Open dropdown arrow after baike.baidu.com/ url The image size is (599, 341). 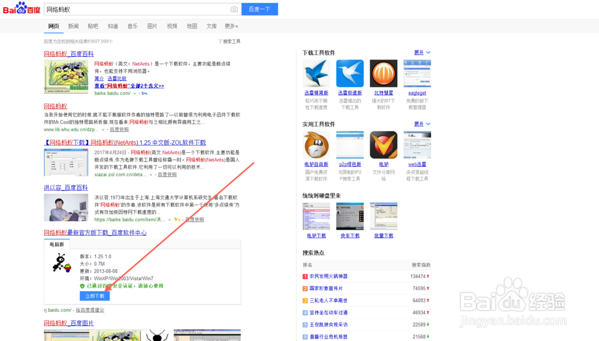[135, 93]
